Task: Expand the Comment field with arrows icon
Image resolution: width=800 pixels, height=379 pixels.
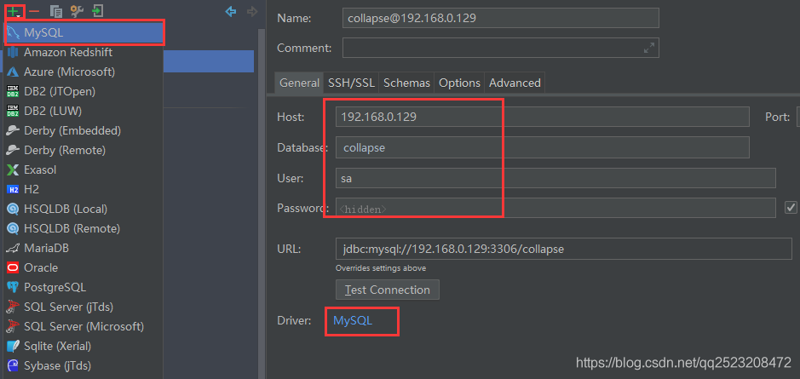Action: [x=648, y=49]
